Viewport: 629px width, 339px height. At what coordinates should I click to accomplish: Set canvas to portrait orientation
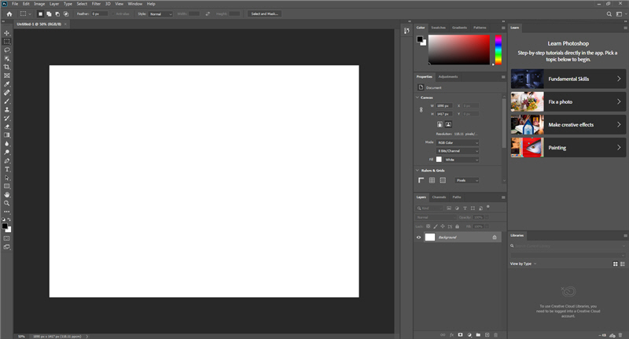[x=440, y=124]
